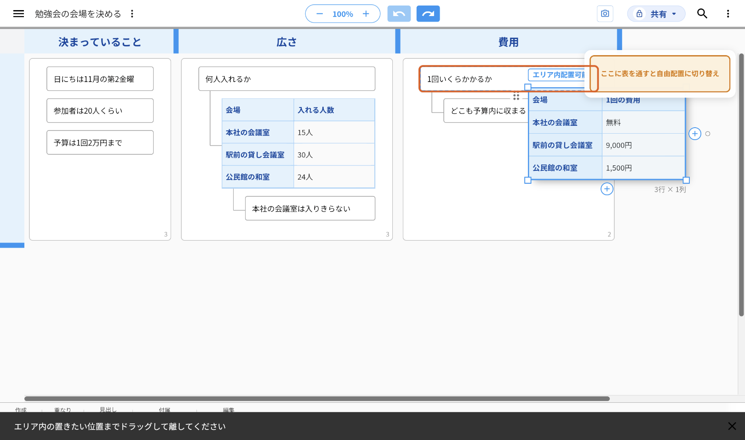
Task: Select the card 参加者は20人くらい
Action: tap(100, 111)
